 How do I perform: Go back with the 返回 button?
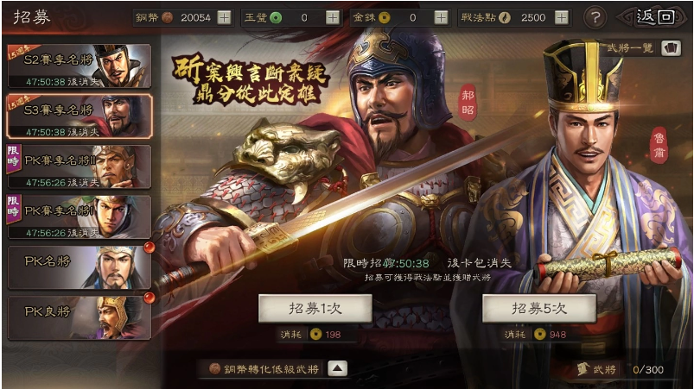(654, 17)
